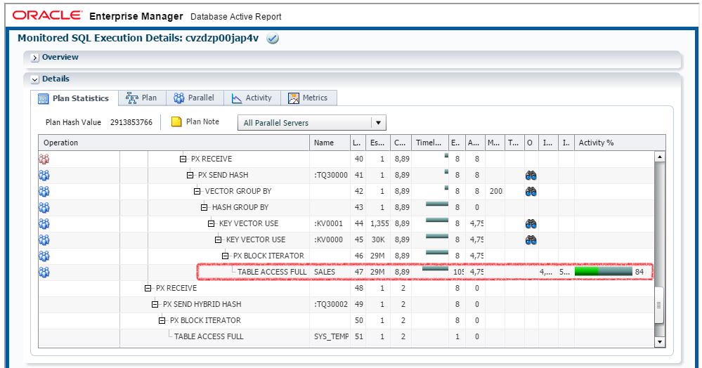The height and width of the screenshot is (368, 702).
Task: Click parallel server icon for TABLE ACCESS FULL SALES
Action: click(x=44, y=272)
